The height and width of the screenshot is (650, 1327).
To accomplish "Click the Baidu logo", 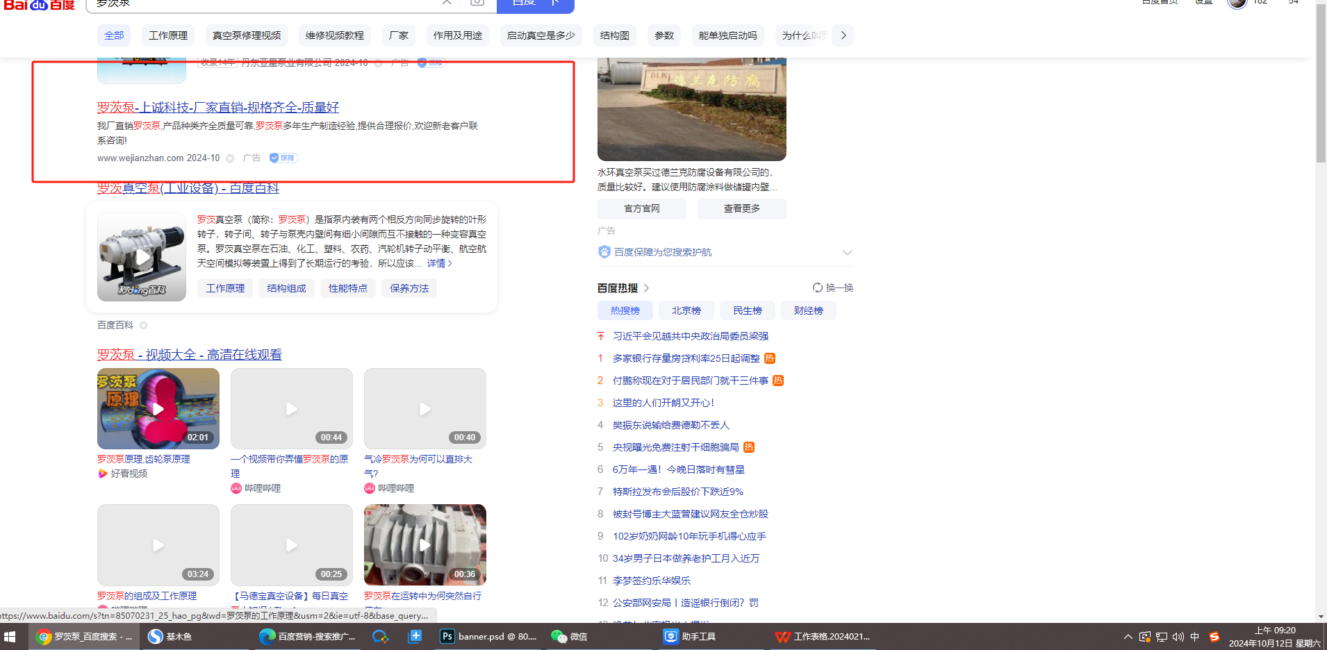I will (39, 4).
